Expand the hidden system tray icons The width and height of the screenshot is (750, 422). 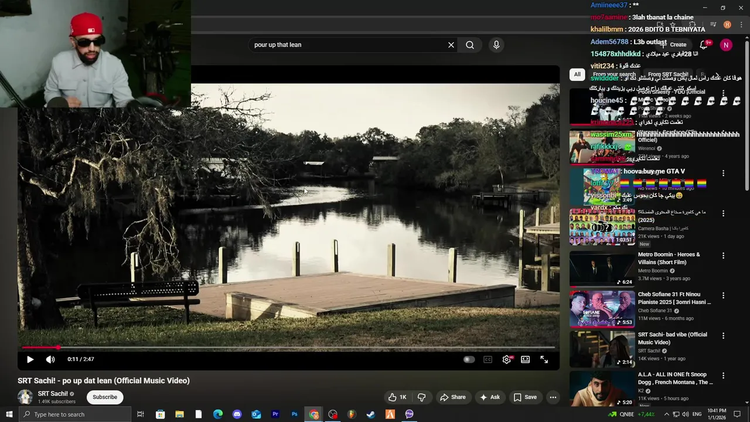point(666,414)
